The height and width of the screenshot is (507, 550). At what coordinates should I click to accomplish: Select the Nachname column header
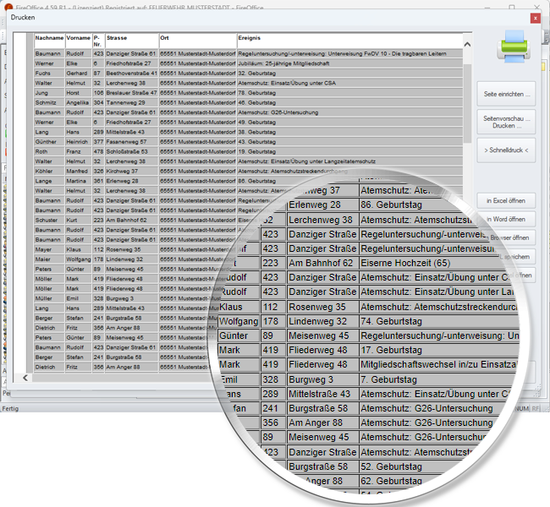(x=48, y=38)
